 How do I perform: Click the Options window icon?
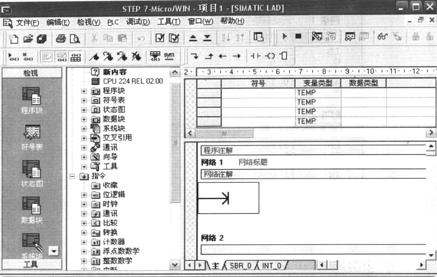[x=258, y=37]
